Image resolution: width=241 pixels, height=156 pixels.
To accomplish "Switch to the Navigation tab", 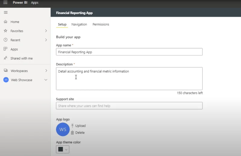I will (79, 24).
